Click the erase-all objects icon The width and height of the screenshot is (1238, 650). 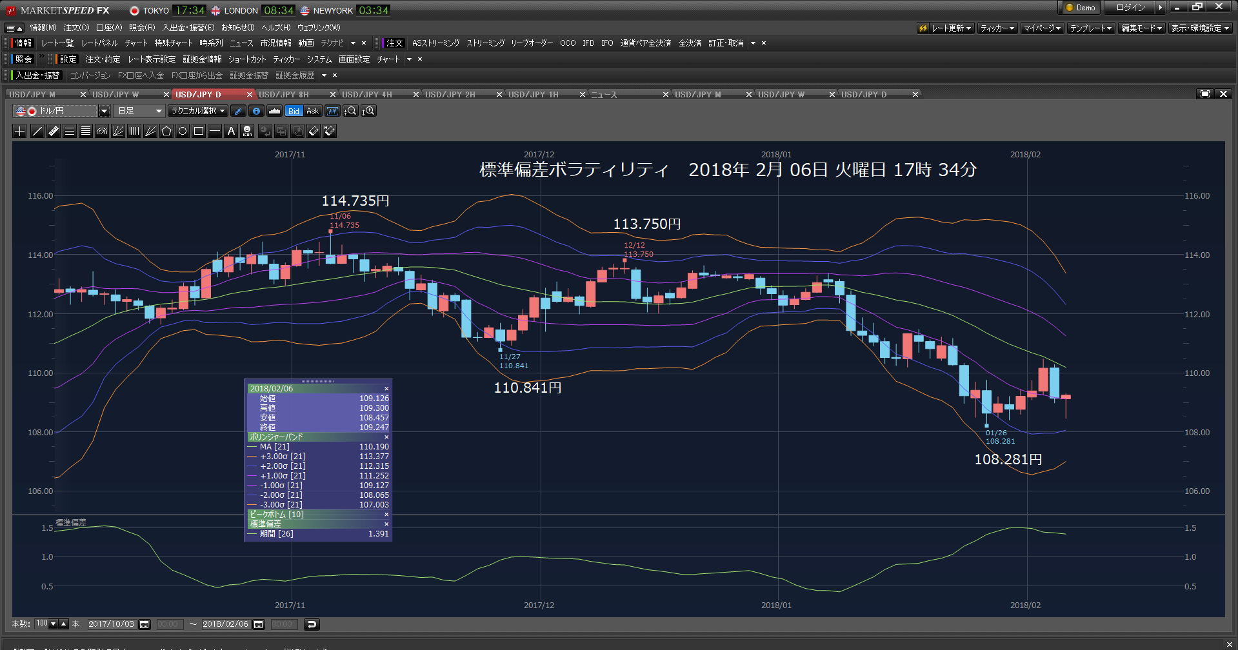point(330,131)
